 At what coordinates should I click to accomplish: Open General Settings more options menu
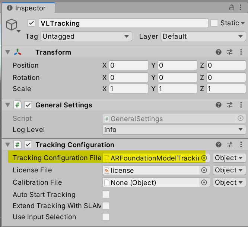pyautogui.click(x=241, y=105)
